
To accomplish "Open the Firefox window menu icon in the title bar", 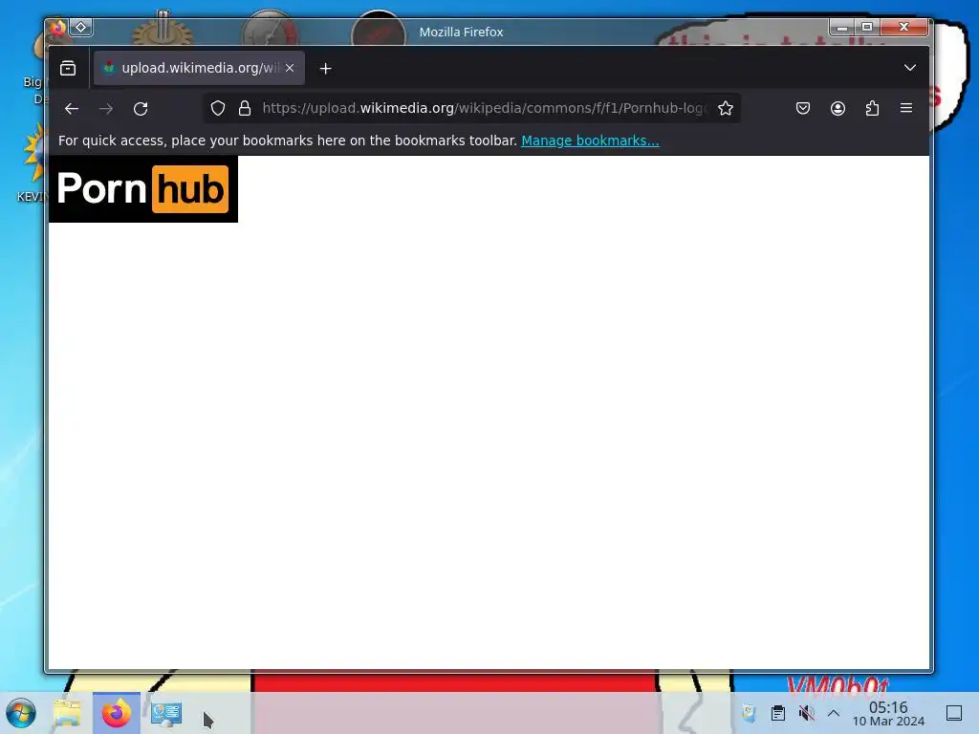I will coord(58,28).
